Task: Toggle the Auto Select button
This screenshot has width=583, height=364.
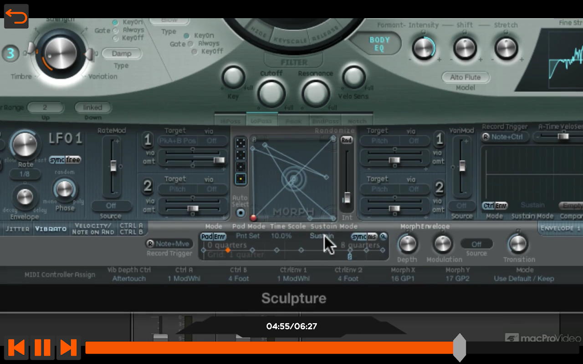Action: pyautogui.click(x=240, y=212)
